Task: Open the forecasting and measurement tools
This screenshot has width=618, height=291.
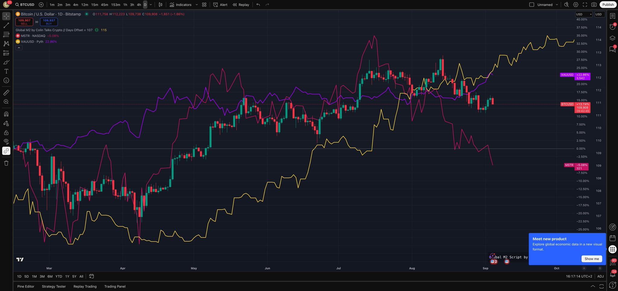Action: pyautogui.click(x=6, y=53)
